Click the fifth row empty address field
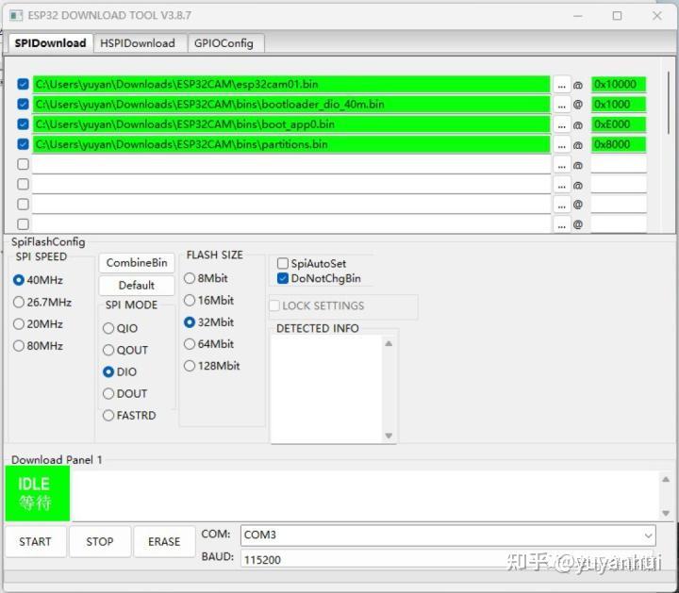 coord(619,164)
